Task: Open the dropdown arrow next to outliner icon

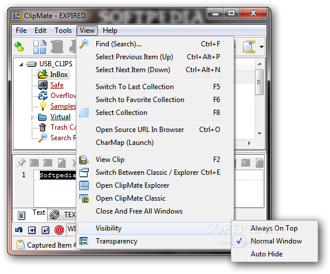Action: coord(262,47)
